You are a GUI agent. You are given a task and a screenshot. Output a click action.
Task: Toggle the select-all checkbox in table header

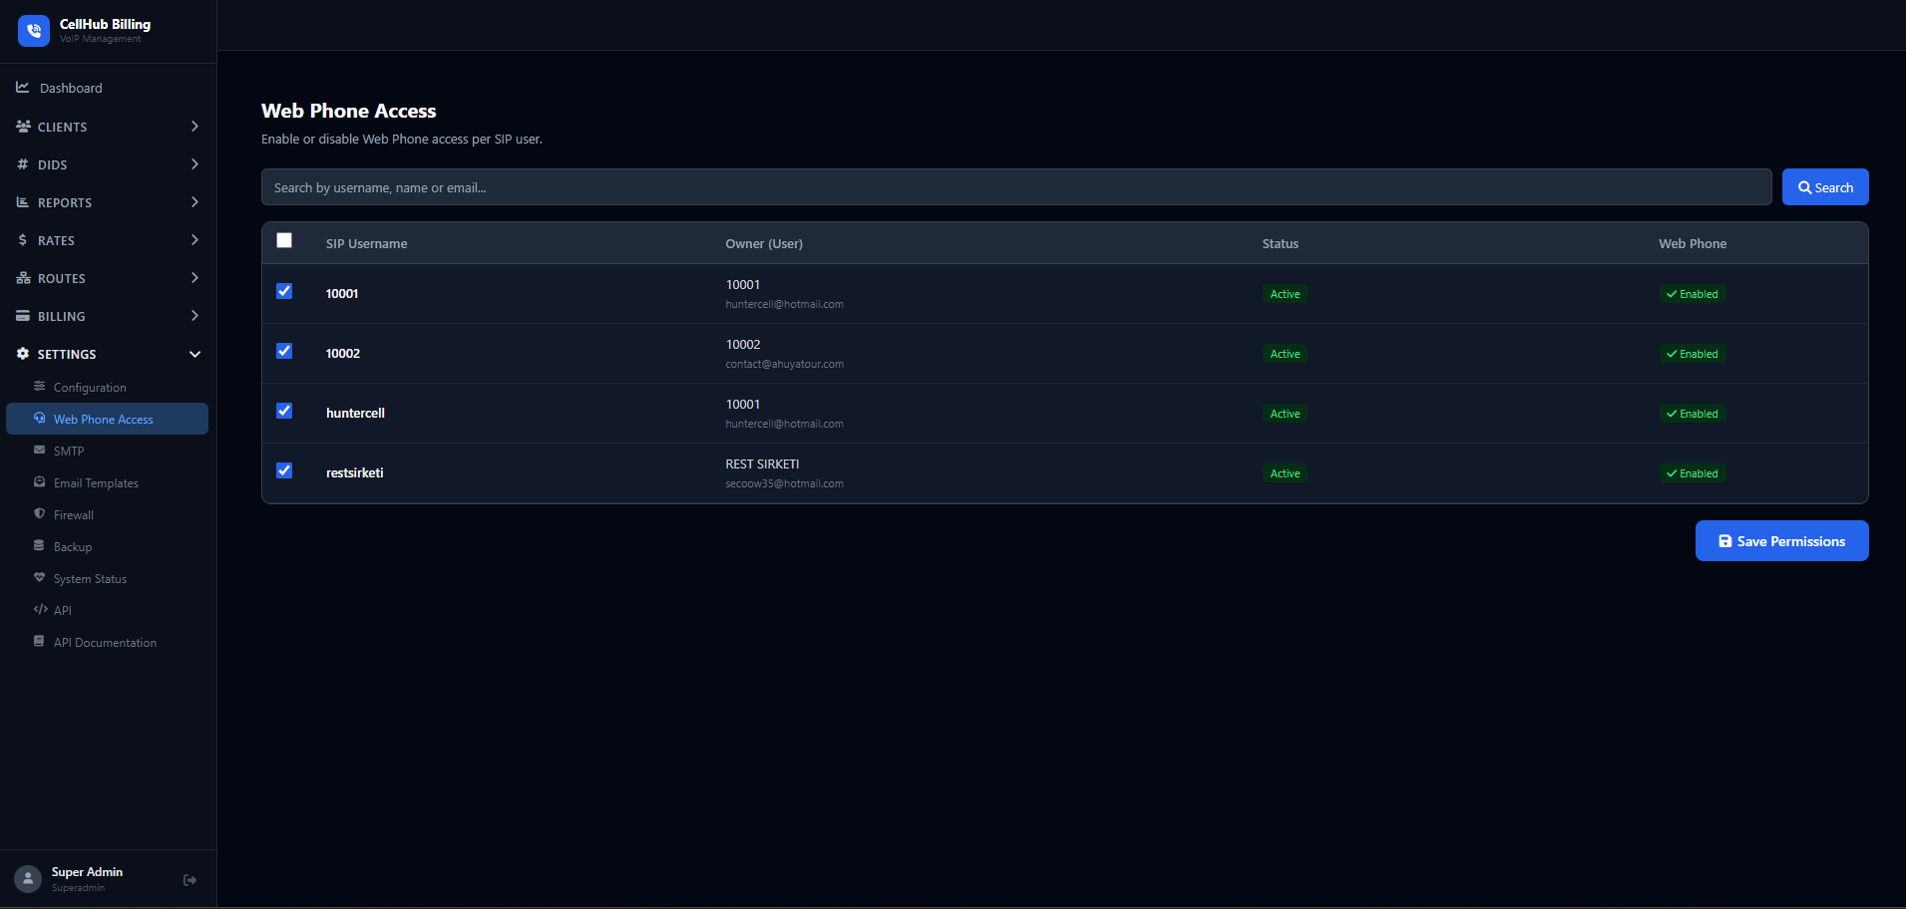click(284, 240)
